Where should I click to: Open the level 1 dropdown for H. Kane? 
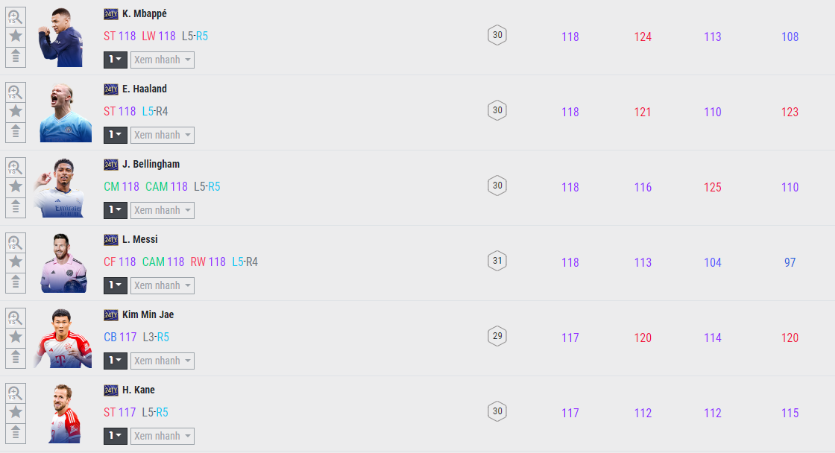pyautogui.click(x=116, y=436)
